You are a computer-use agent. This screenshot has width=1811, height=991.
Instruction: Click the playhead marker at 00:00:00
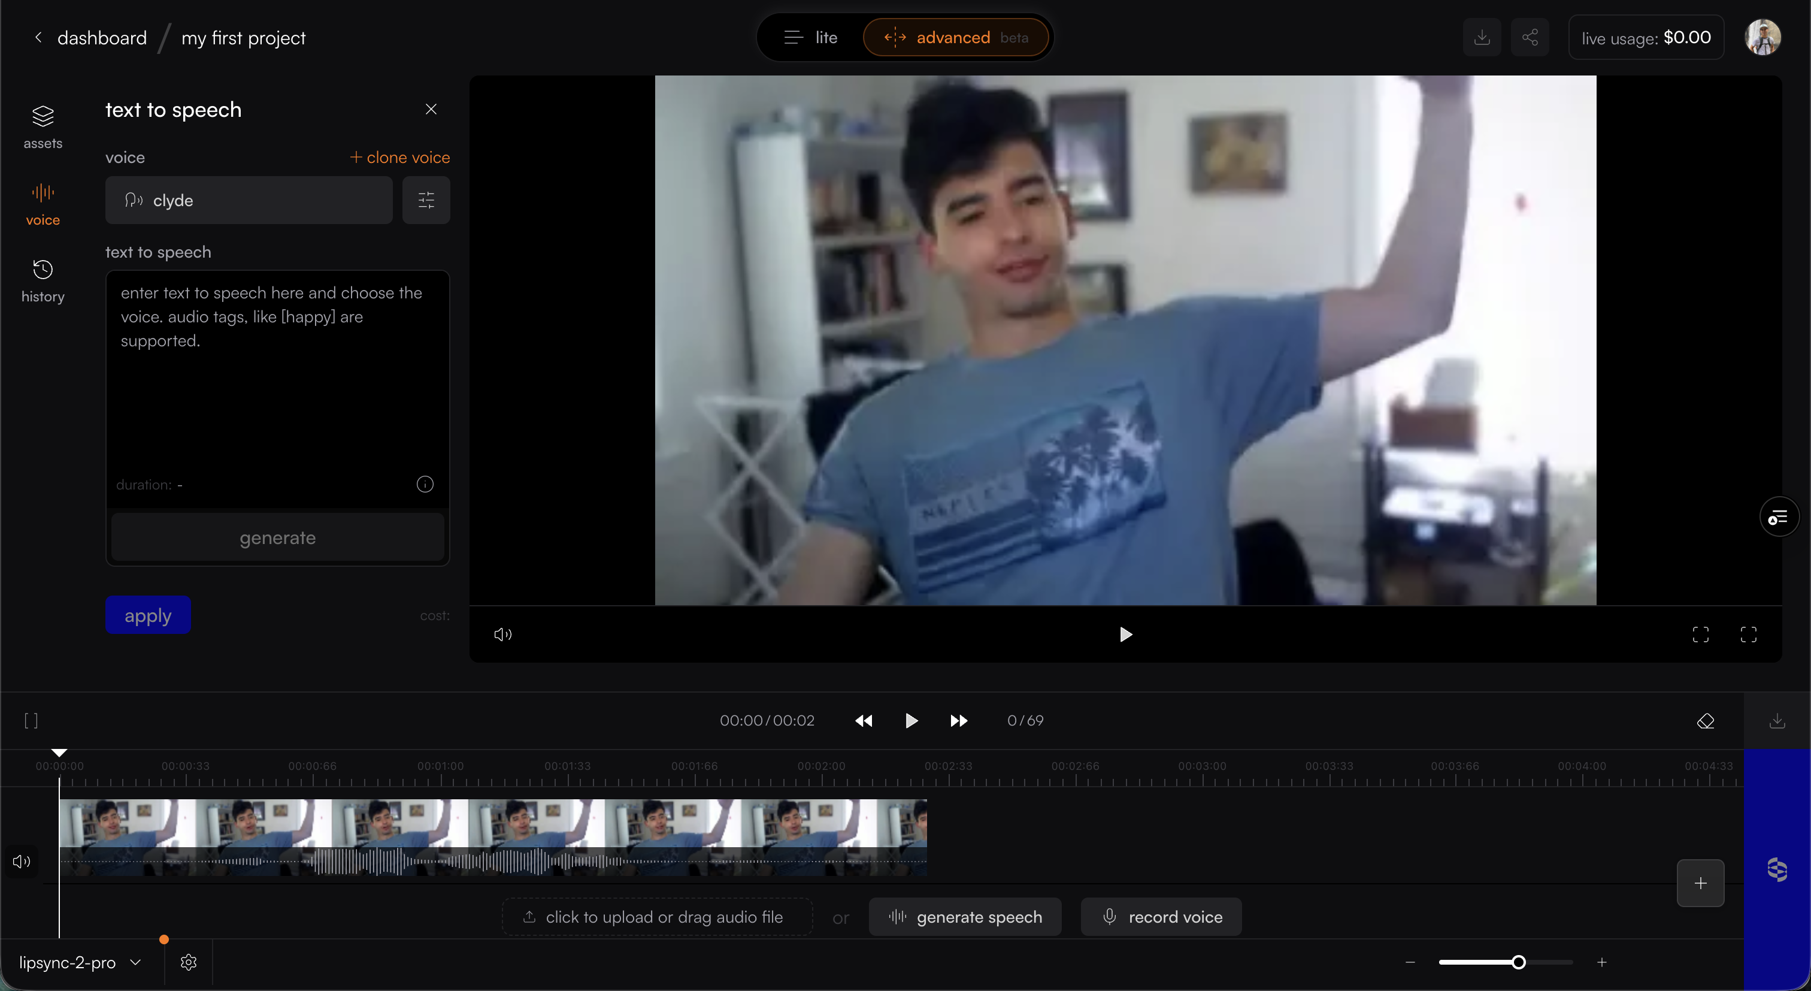[59, 753]
